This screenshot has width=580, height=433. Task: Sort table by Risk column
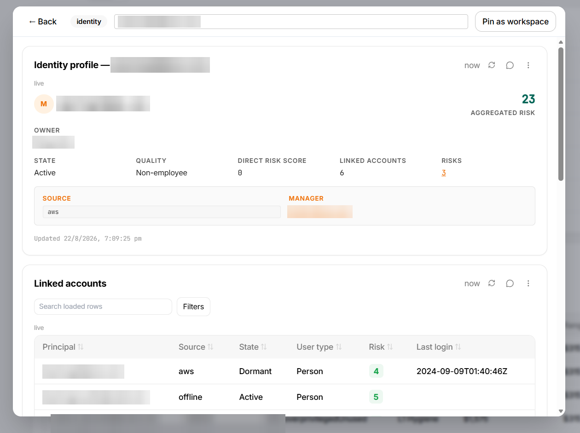(381, 347)
